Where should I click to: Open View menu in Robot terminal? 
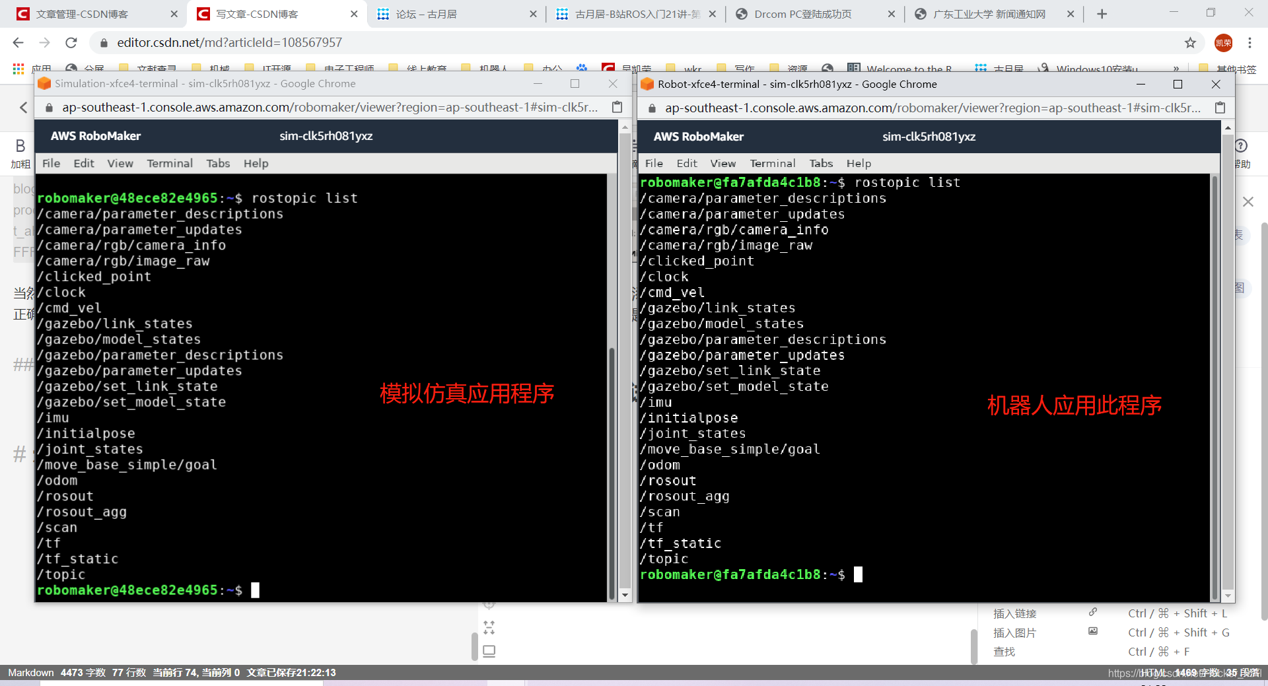pos(723,163)
